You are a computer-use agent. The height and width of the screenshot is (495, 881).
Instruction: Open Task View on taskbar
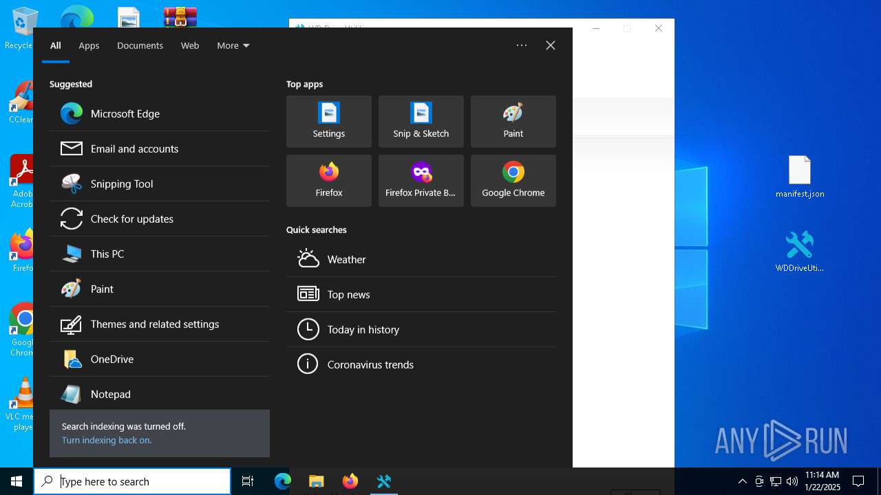point(248,481)
